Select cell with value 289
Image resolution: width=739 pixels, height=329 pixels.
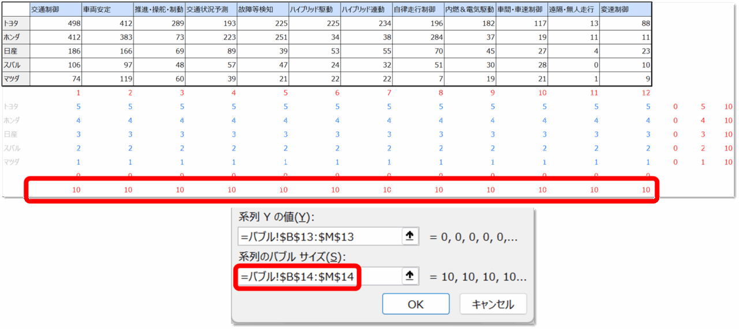click(x=159, y=23)
